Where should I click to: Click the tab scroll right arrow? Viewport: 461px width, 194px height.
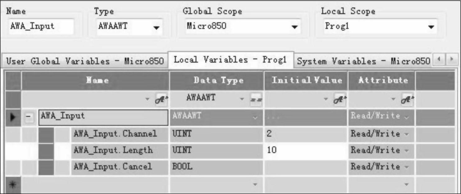pos(452,58)
